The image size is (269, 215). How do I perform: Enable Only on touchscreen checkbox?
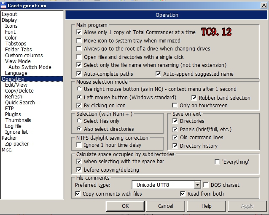point(175,105)
